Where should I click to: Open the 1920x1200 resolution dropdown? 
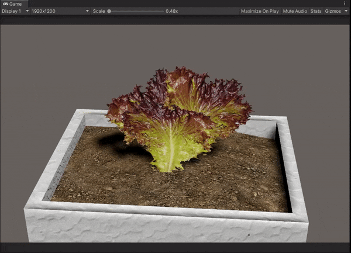[x=60, y=11]
